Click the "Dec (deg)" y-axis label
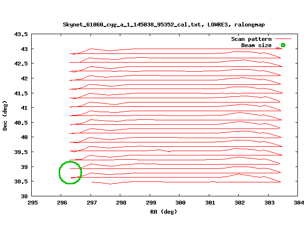Screen dimensions: 308x231 [5, 115]
